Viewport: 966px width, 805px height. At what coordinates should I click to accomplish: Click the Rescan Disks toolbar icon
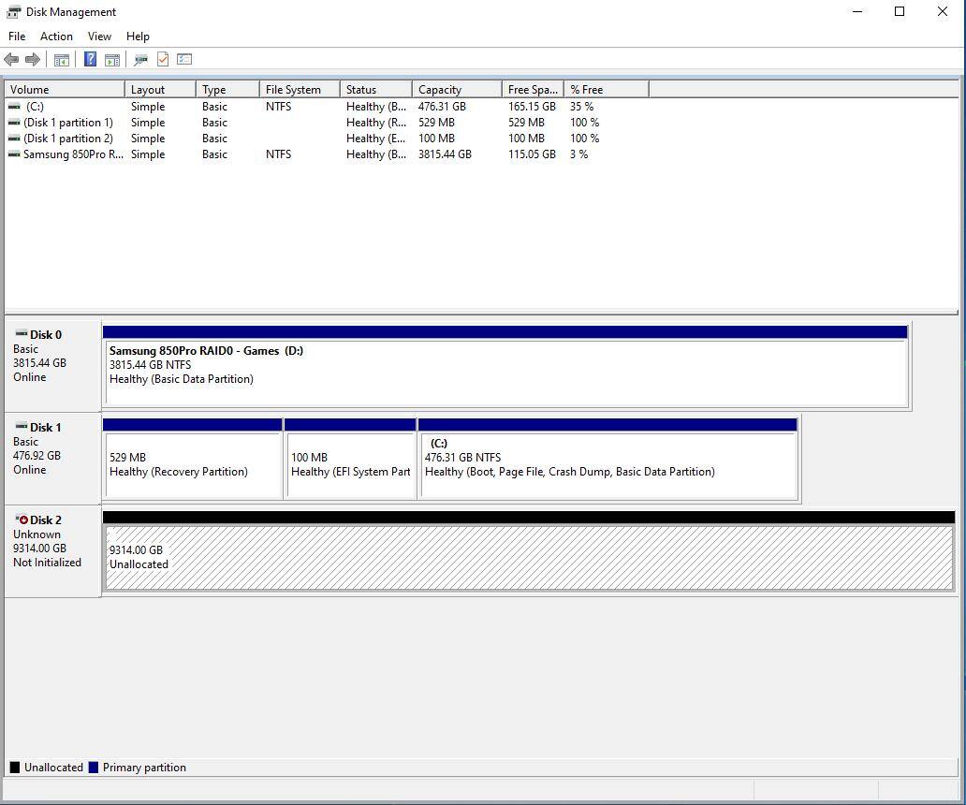pos(140,60)
